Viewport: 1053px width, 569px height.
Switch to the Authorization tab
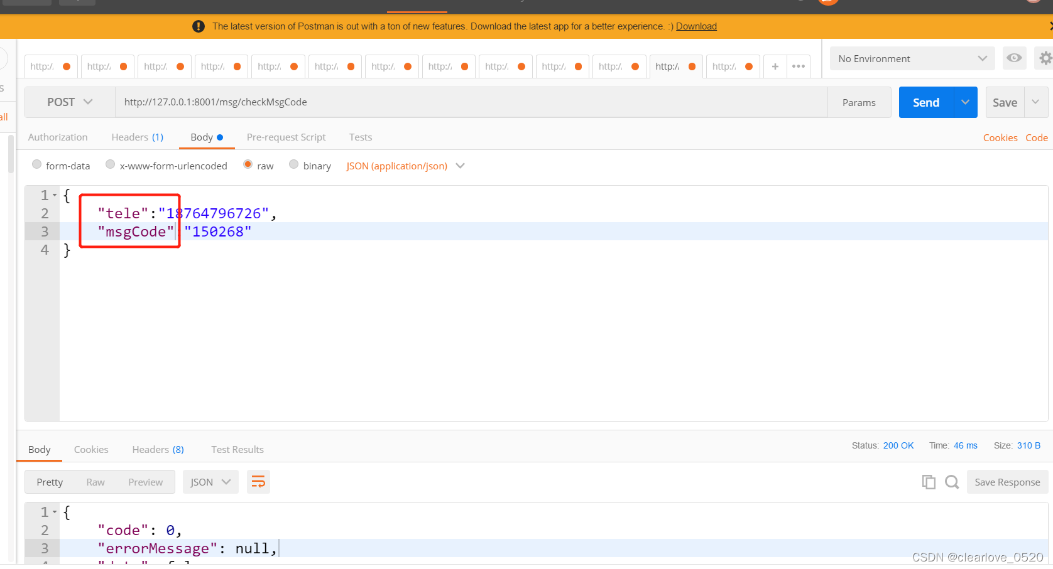tap(58, 137)
